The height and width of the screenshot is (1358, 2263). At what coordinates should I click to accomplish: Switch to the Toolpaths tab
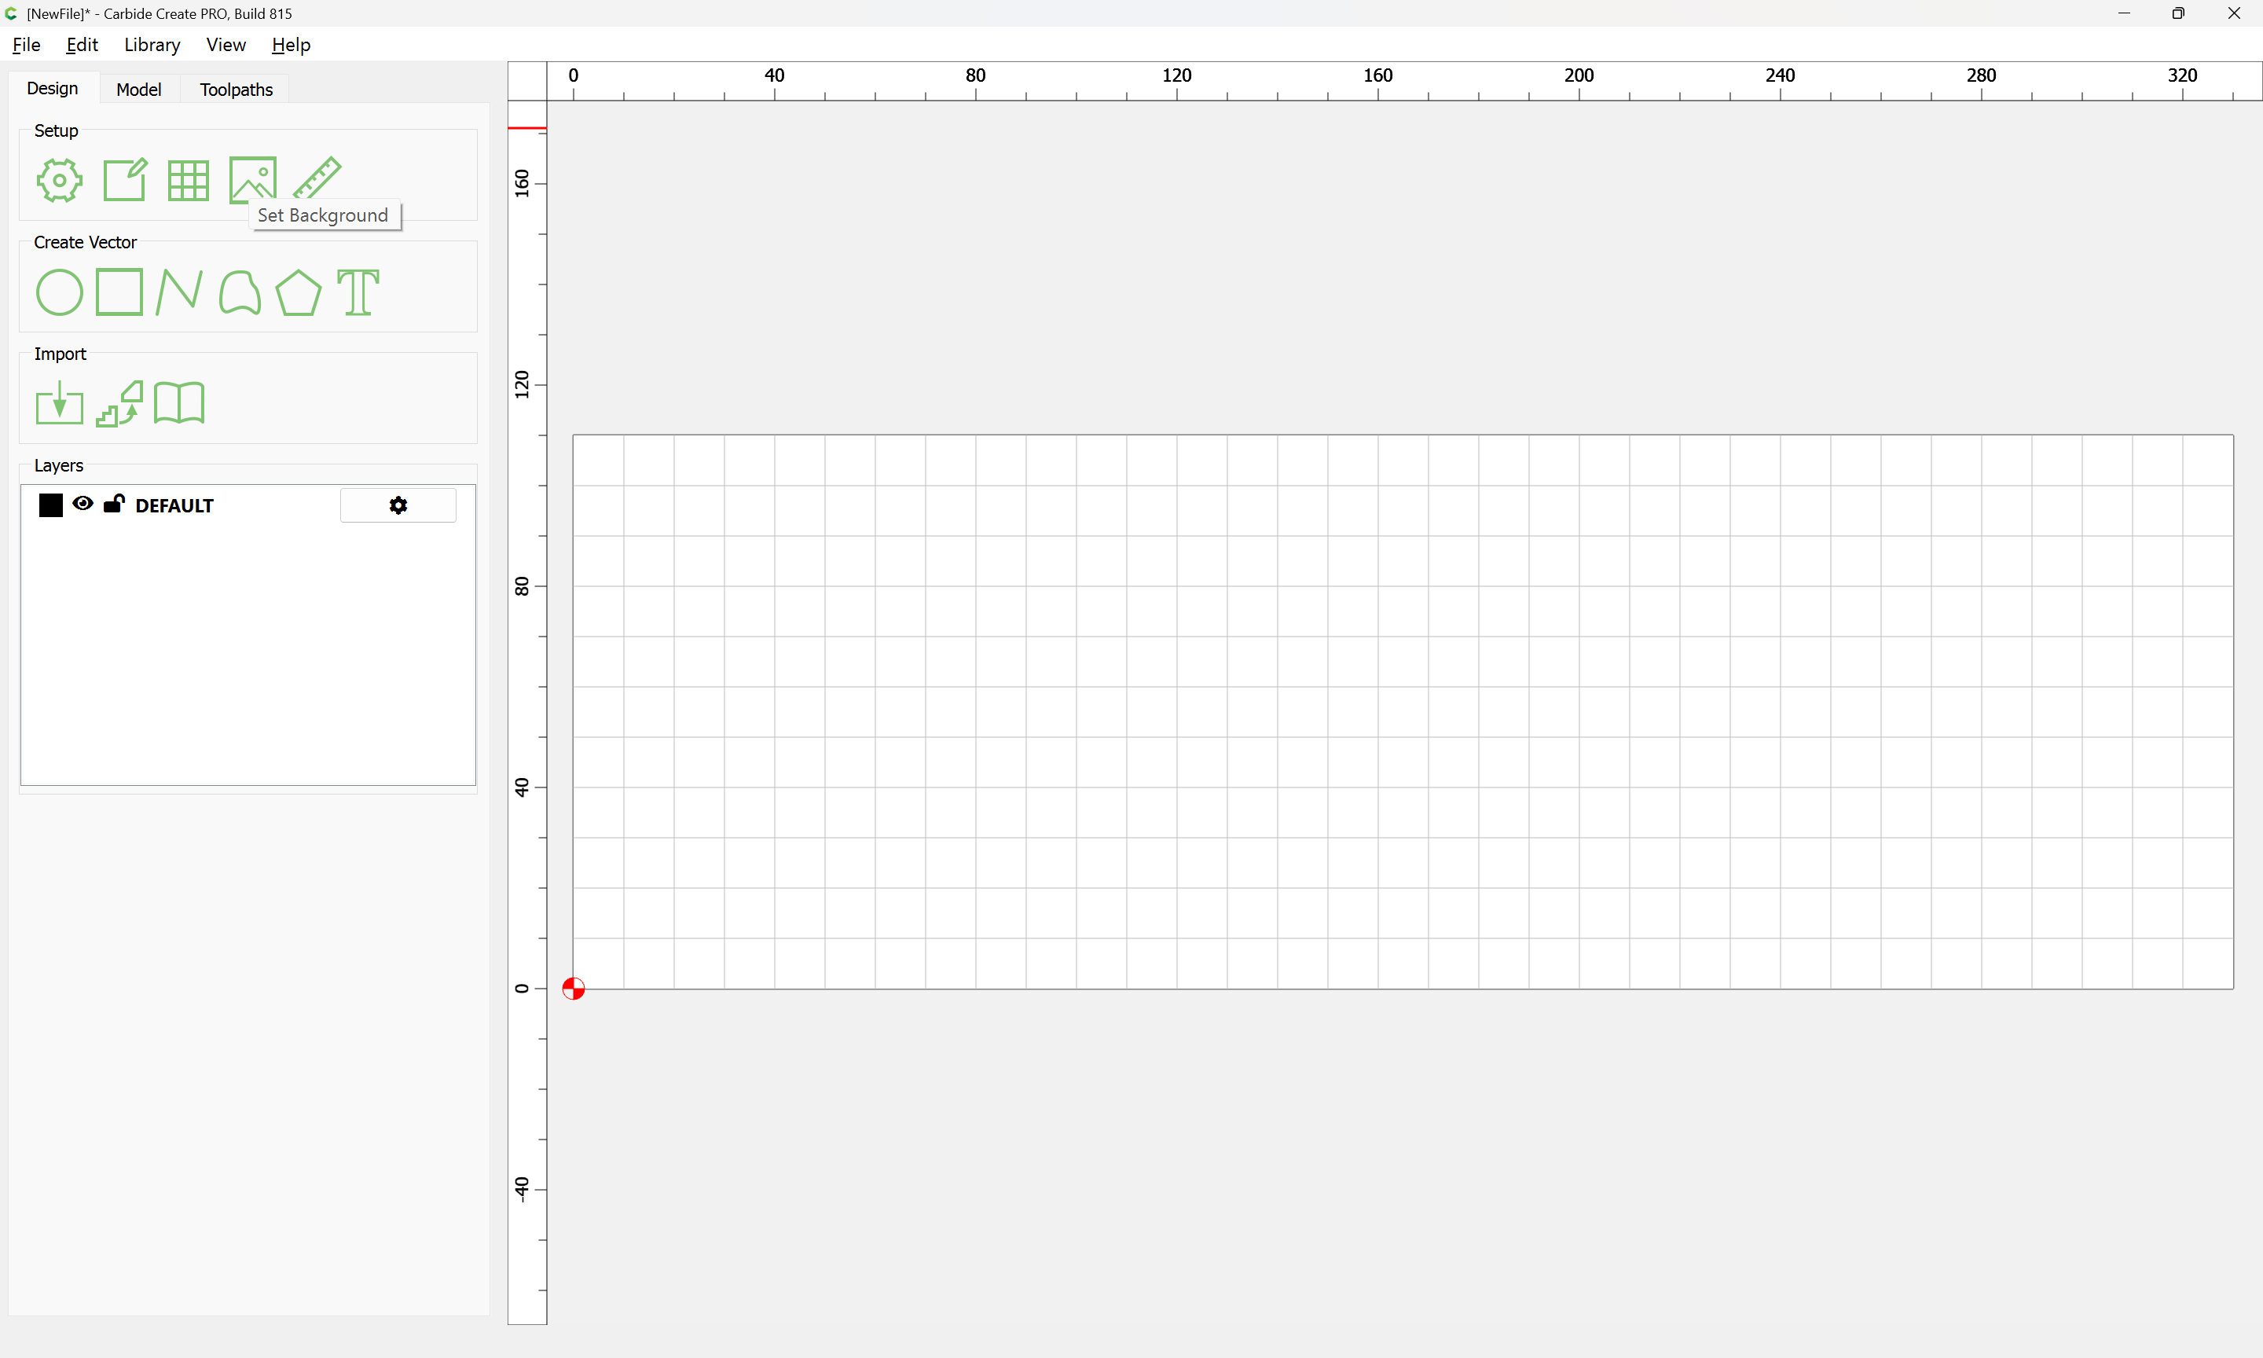click(x=236, y=89)
